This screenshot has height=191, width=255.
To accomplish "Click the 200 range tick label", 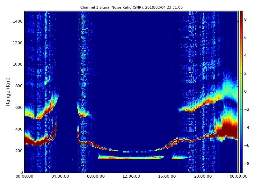I will click(19, 151).
